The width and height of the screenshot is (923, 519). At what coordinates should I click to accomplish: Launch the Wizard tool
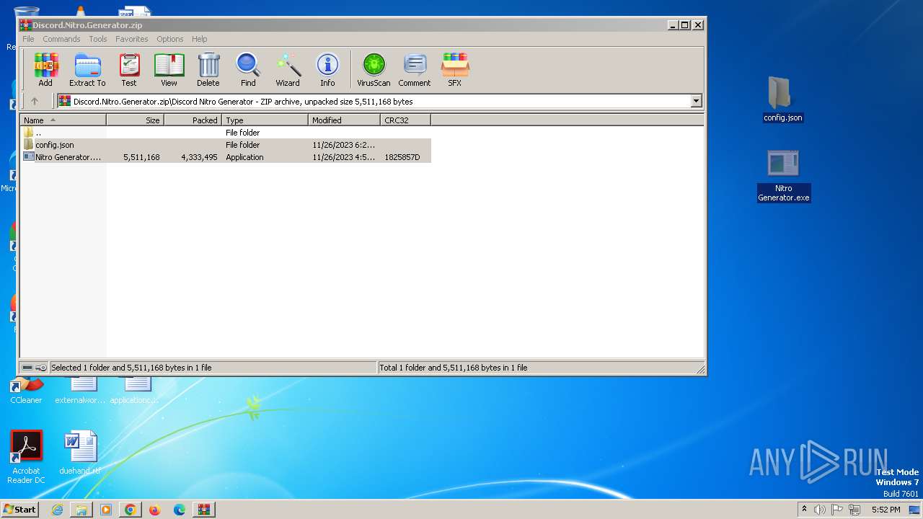coord(288,70)
